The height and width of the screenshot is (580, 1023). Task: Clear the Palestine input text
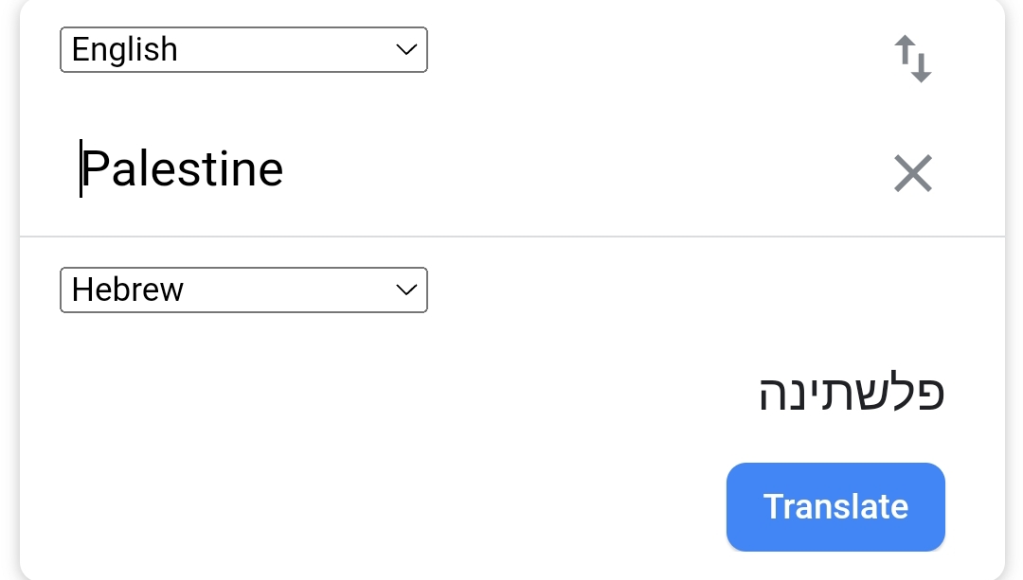913,173
